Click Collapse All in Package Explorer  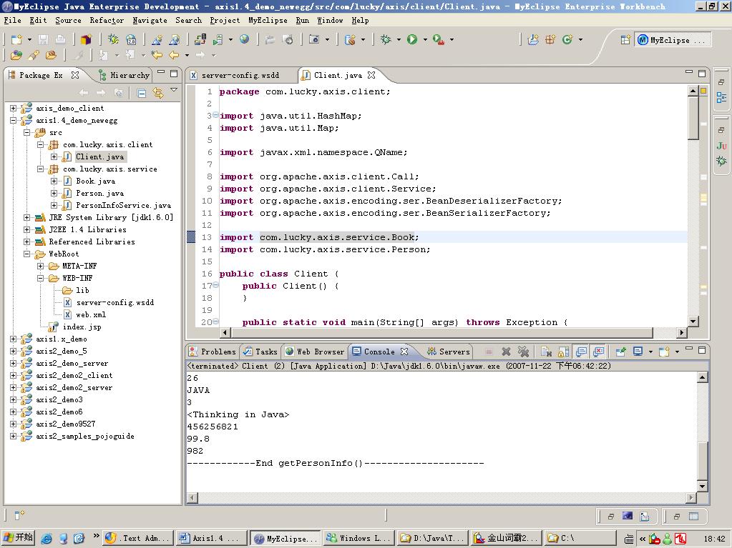(x=142, y=93)
